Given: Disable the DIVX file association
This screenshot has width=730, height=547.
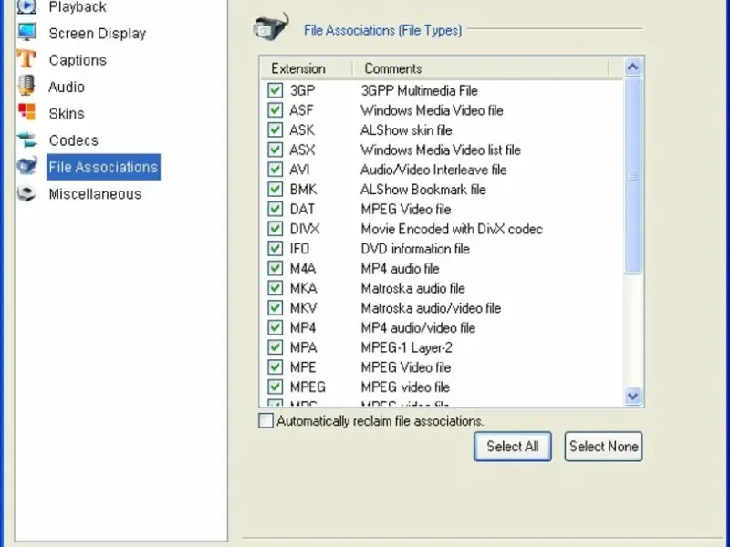Looking at the screenshot, I should (x=276, y=229).
